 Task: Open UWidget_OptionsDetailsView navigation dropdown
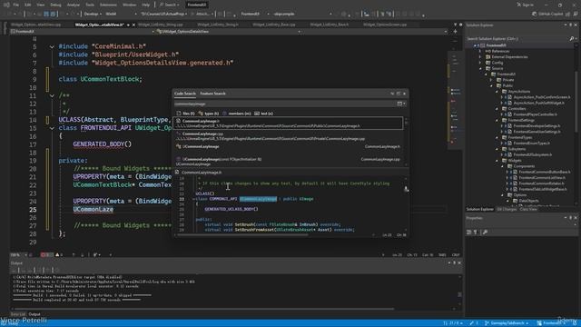point(229,32)
